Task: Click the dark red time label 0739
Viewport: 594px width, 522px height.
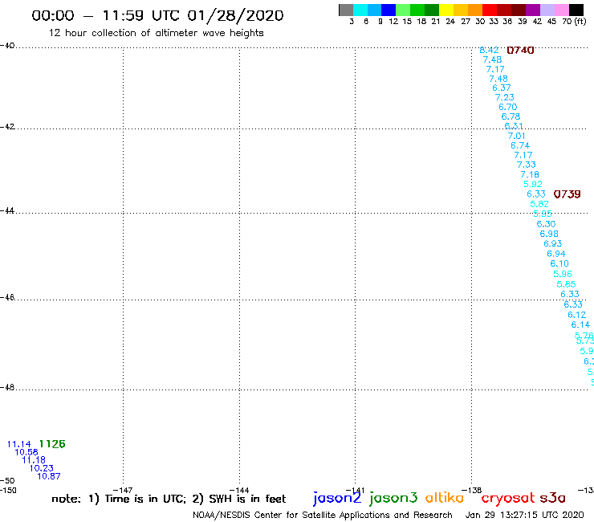Action: point(567,194)
